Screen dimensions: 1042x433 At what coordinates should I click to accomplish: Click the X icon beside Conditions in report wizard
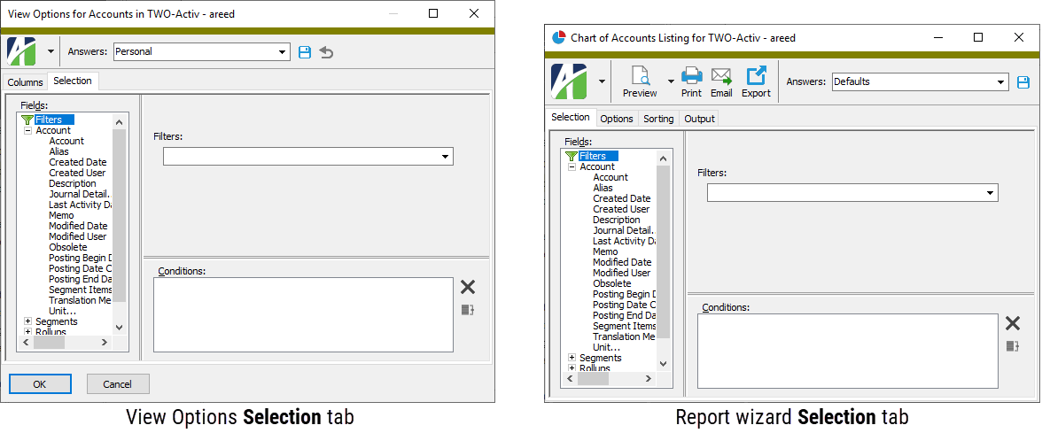click(x=1012, y=323)
